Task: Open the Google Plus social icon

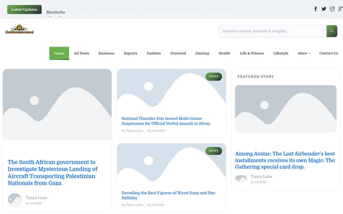Action: 340,9
